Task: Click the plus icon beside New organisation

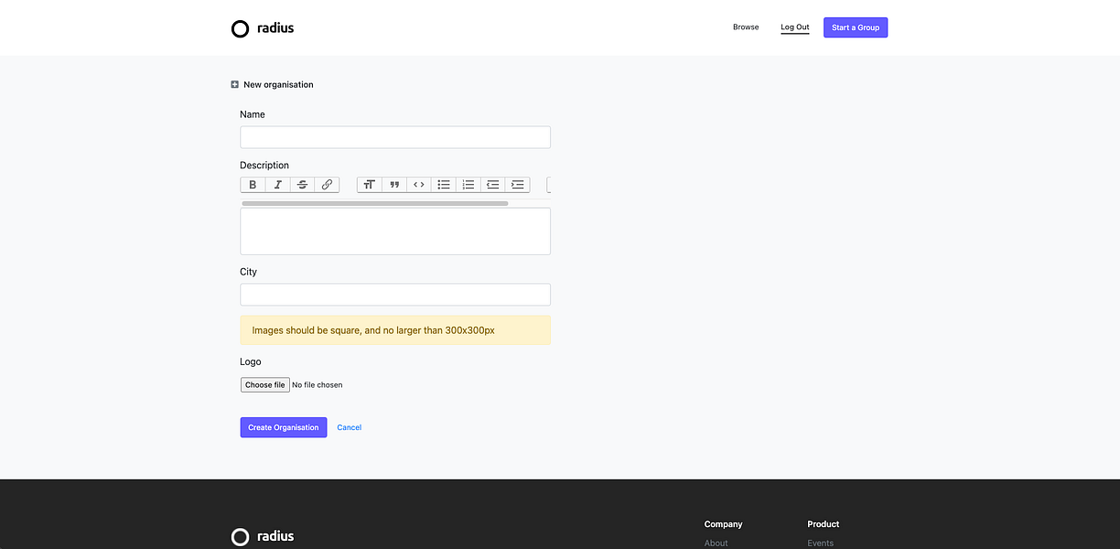Action: 235,85
